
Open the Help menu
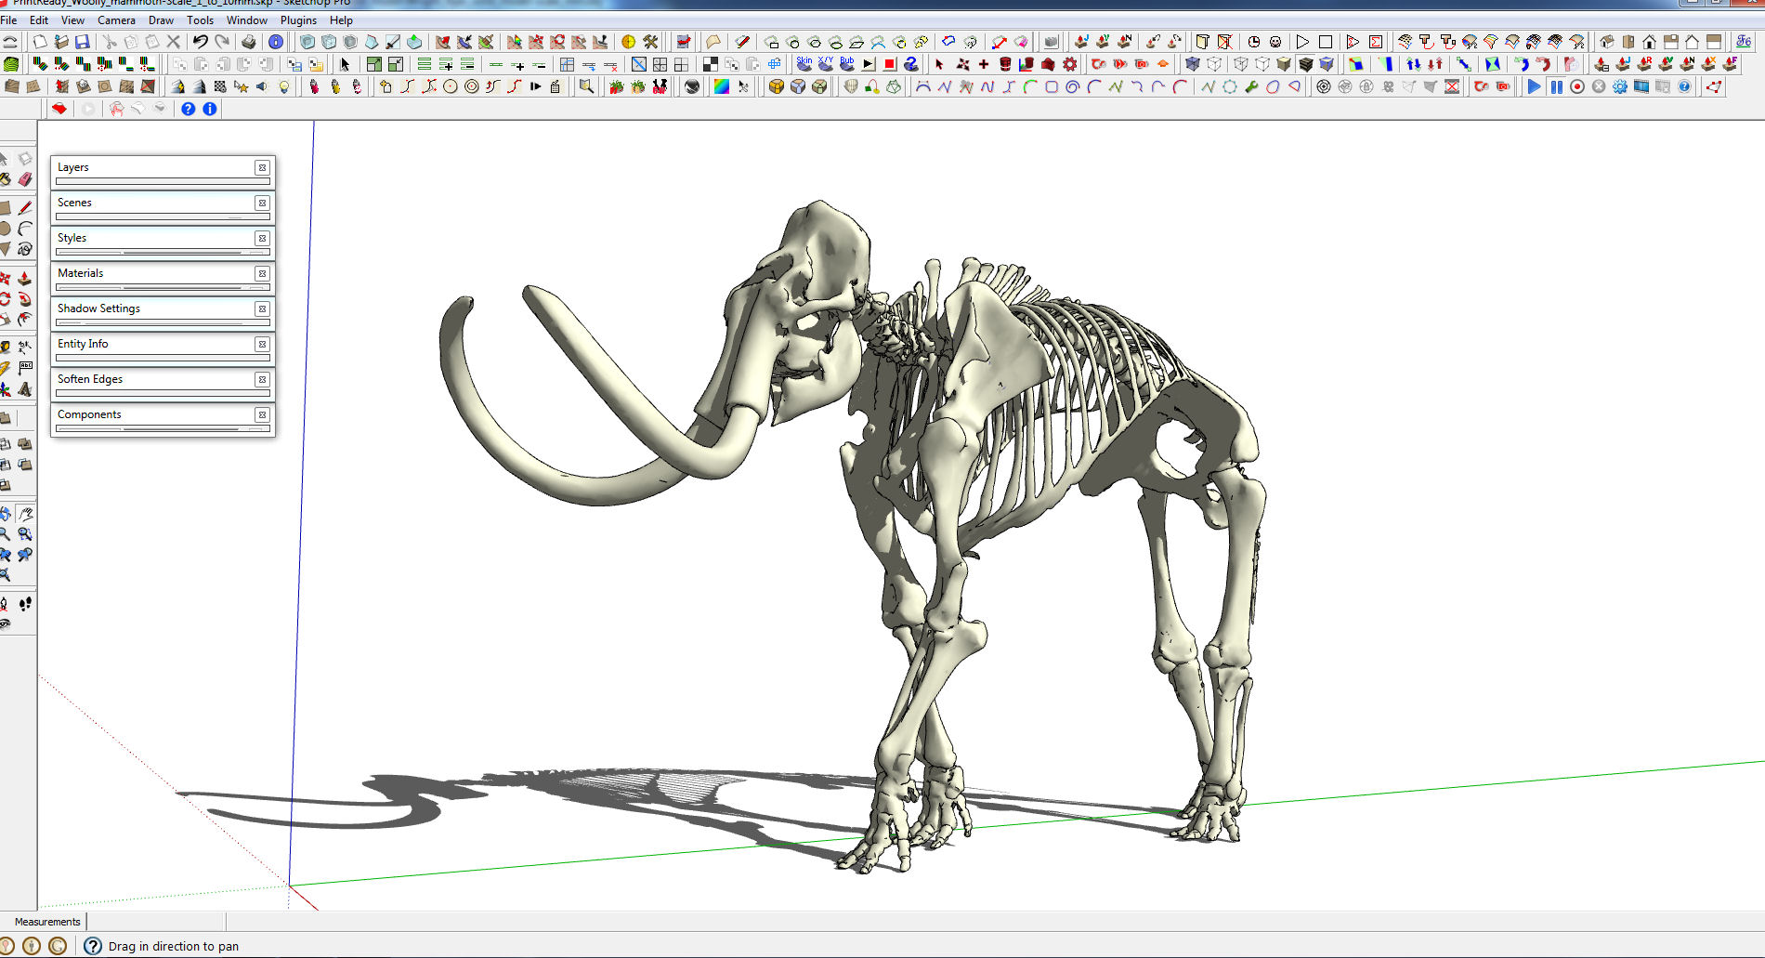click(x=341, y=20)
